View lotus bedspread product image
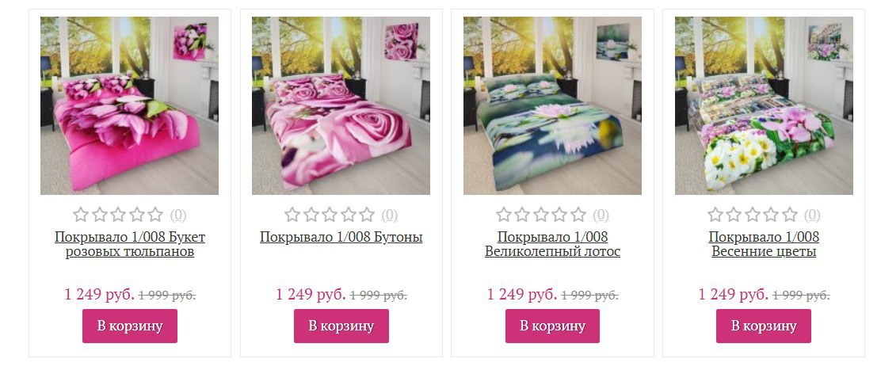Screen dimensions: 881x374 [x=552, y=105]
